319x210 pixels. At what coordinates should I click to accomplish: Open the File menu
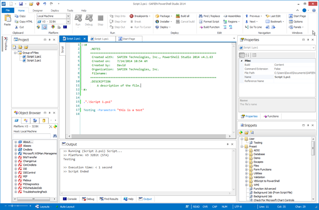[8, 10]
